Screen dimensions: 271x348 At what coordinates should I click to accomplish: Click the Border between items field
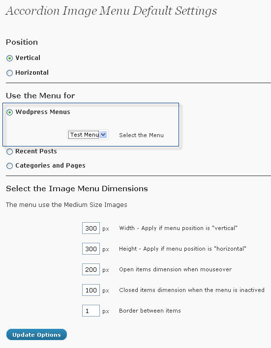91,311
